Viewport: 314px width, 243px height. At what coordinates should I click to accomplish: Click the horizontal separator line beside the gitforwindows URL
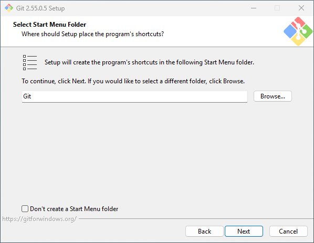[x=196, y=218]
